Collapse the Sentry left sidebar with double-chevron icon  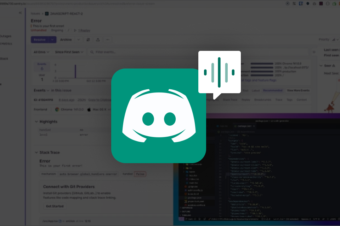click(x=20, y=13)
